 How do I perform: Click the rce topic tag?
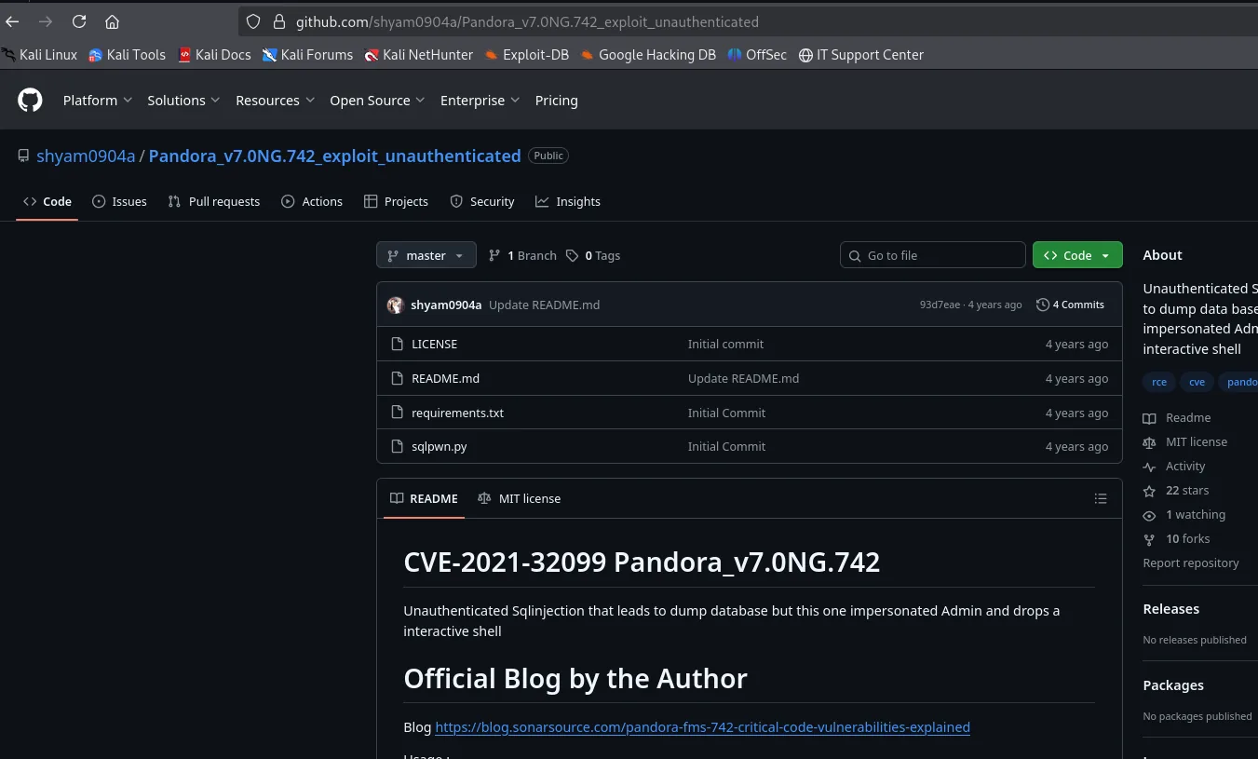(x=1159, y=382)
